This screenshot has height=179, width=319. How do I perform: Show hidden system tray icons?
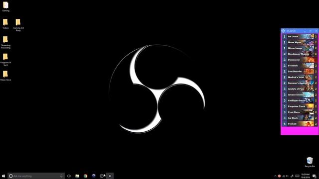point(275,176)
